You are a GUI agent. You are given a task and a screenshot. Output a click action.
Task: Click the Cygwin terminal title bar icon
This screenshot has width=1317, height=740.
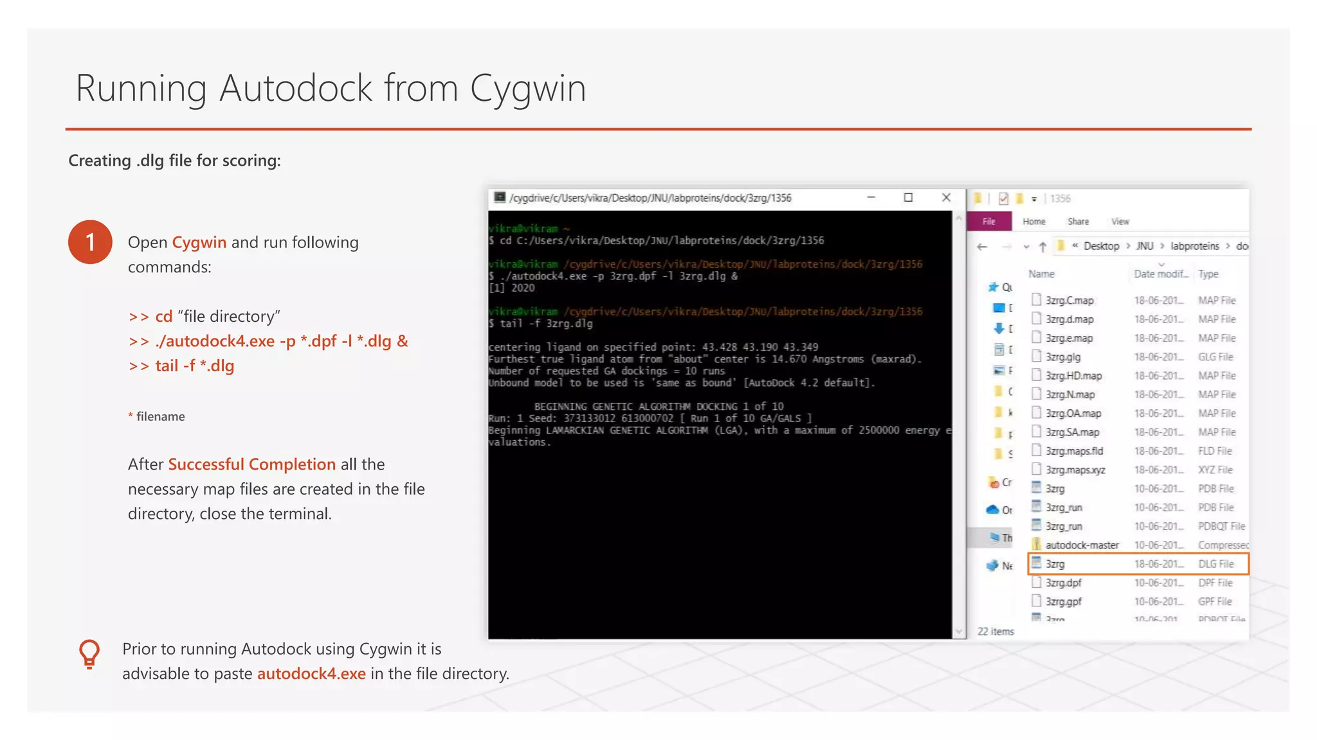[x=499, y=198]
